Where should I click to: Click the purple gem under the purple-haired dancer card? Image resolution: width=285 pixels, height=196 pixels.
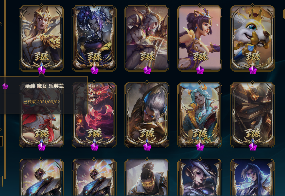point(200,70)
